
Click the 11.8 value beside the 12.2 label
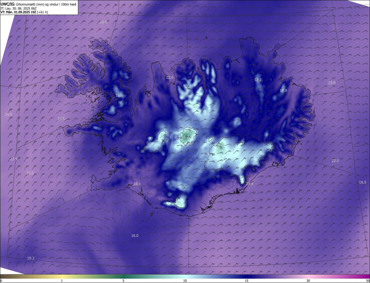click(284, 90)
